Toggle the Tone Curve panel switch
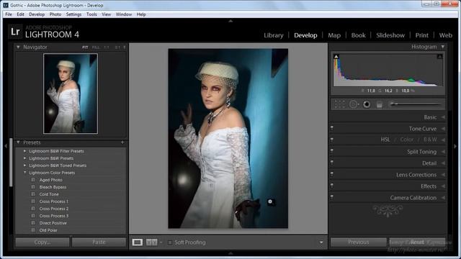461x259 pixels. click(331, 129)
